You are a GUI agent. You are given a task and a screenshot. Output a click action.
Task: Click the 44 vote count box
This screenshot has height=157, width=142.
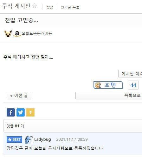(x=133, y=85)
